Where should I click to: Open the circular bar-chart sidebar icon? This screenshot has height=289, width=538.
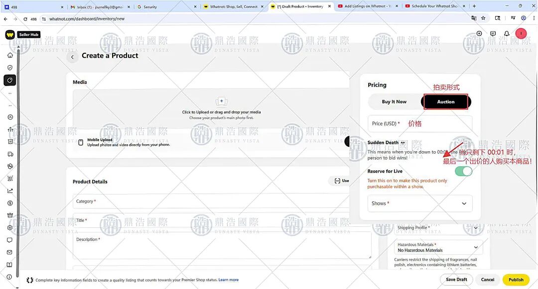pos(10,117)
